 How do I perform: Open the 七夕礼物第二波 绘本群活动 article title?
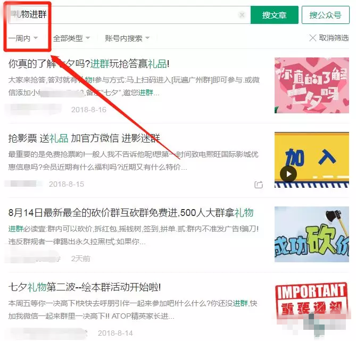point(84,287)
